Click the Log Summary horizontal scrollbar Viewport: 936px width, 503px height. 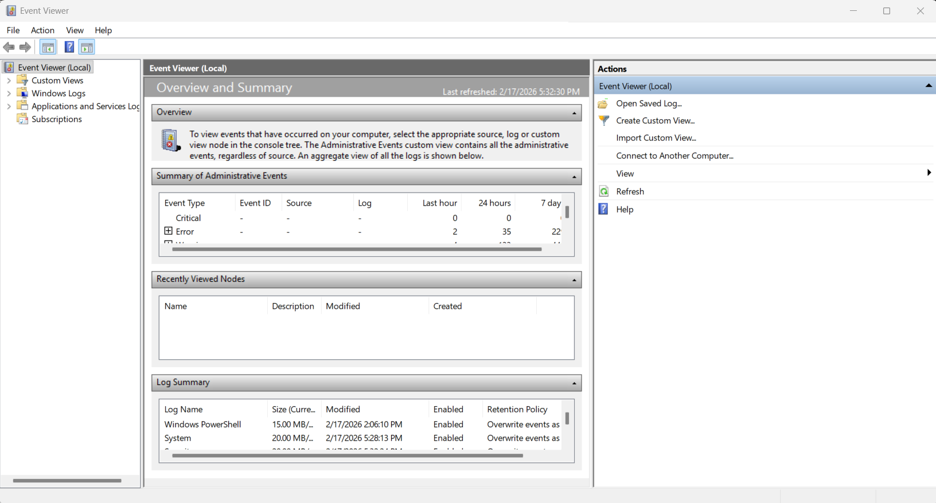point(348,455)
